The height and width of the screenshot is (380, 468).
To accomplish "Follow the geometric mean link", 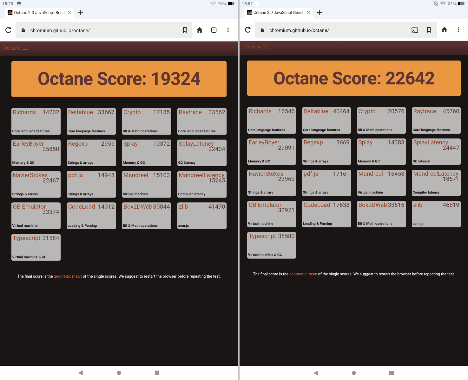I will 68,276.
